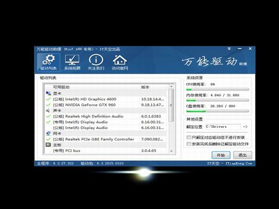Enable 安装完成后删除已解压驱动文件 checkbox

pos(189,144)
